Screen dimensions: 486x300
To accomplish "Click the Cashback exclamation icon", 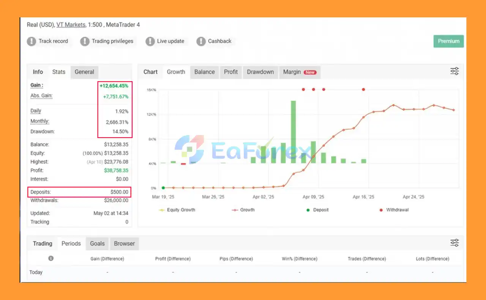I will pyautogui.click(x=201, y=41).
